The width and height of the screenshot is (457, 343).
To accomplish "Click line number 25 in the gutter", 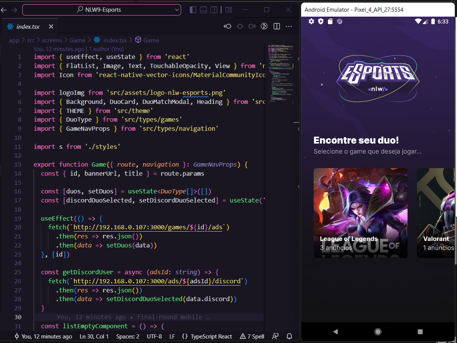I will click(x=17, y=272).
